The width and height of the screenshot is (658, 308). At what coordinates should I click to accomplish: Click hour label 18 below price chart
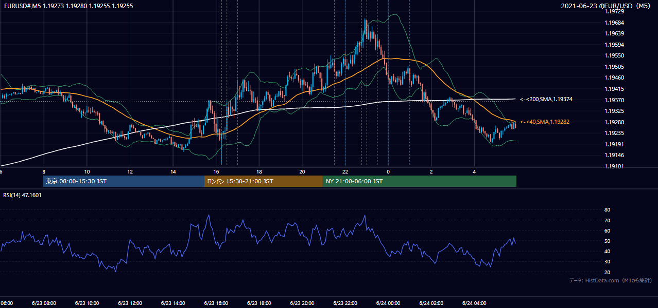259,171
